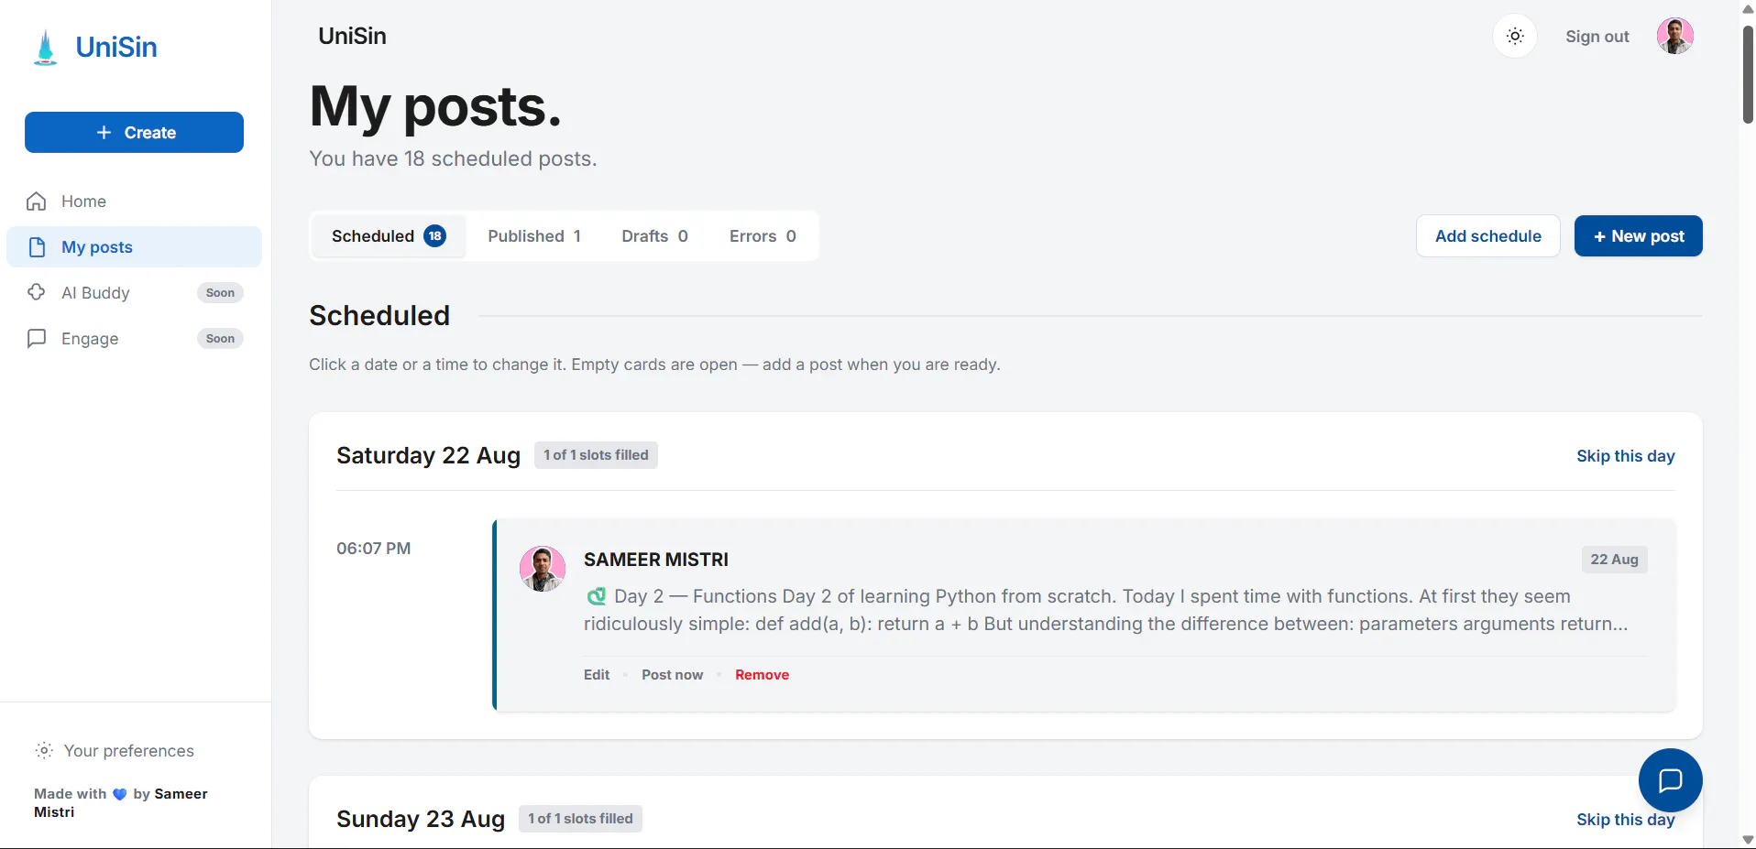1756x849 pixels.
Task: Click the 'Made with love by Sameer Mistri' credit
Action: pyautogui.click(x=121, y=803)
